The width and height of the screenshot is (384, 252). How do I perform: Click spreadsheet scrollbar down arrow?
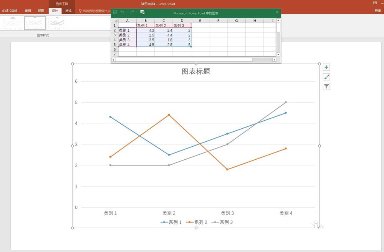coord(278,54)
